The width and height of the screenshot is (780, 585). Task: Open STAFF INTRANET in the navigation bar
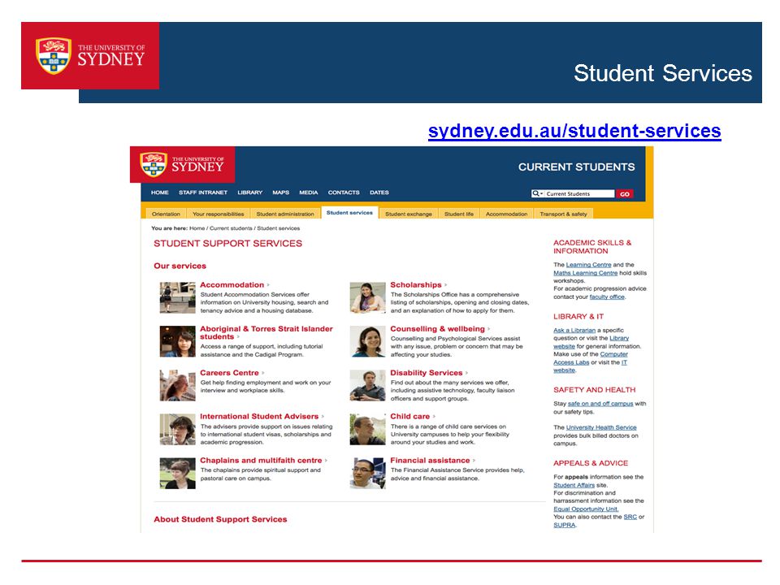pos(203,193)
